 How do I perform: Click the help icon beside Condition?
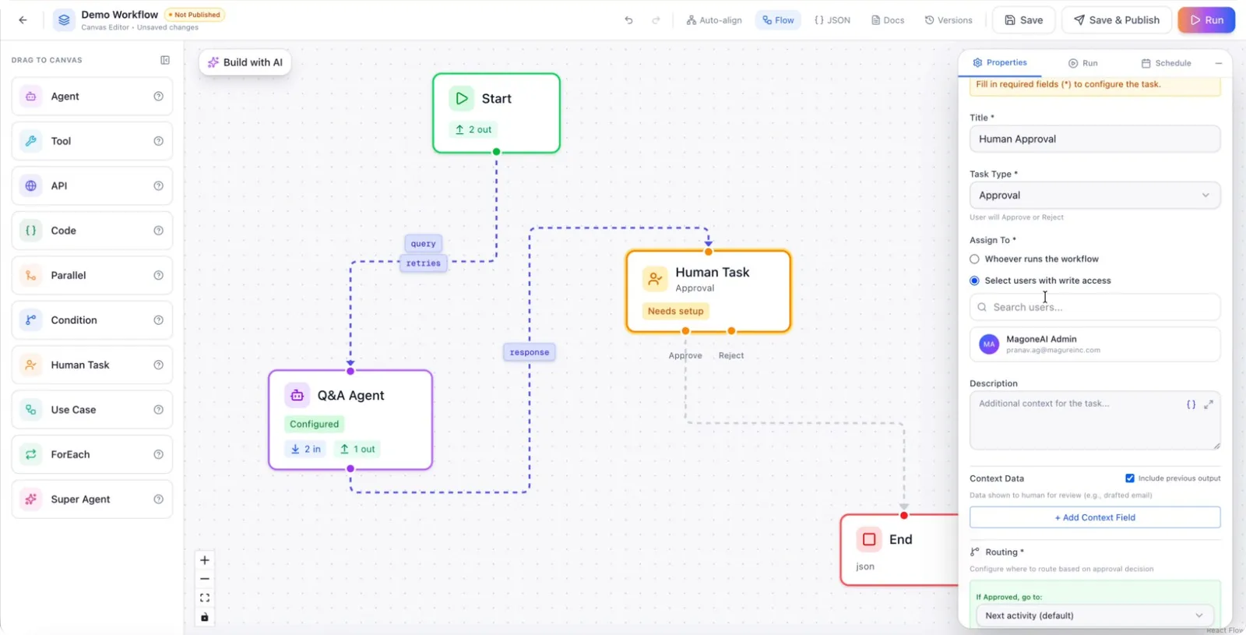tap(159, 320)
